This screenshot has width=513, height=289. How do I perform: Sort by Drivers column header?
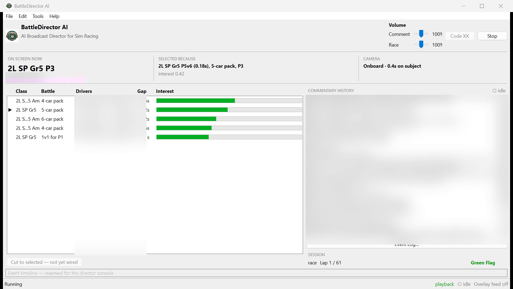click(x=84, y=91)
